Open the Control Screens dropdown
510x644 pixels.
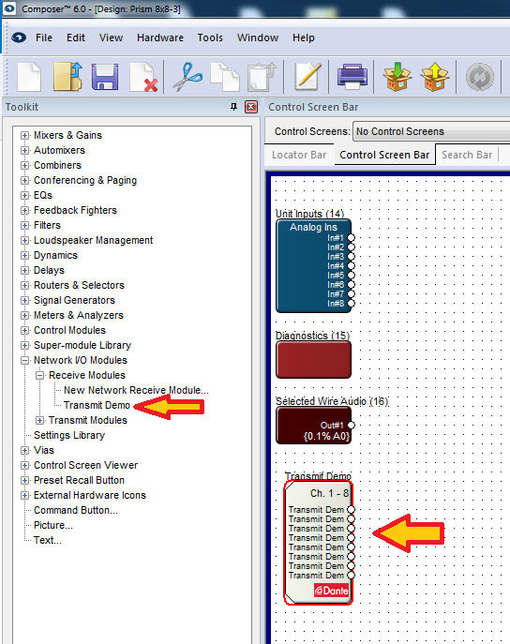tap(431, 131)
